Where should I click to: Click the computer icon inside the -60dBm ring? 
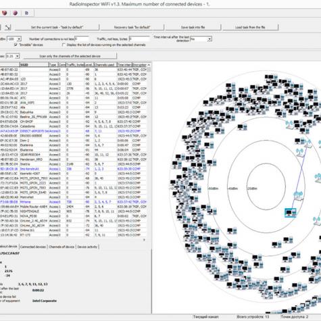click(243, 127)
